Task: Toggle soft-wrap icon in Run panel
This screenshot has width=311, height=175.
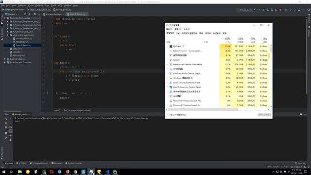Action: tap(11, 127)
